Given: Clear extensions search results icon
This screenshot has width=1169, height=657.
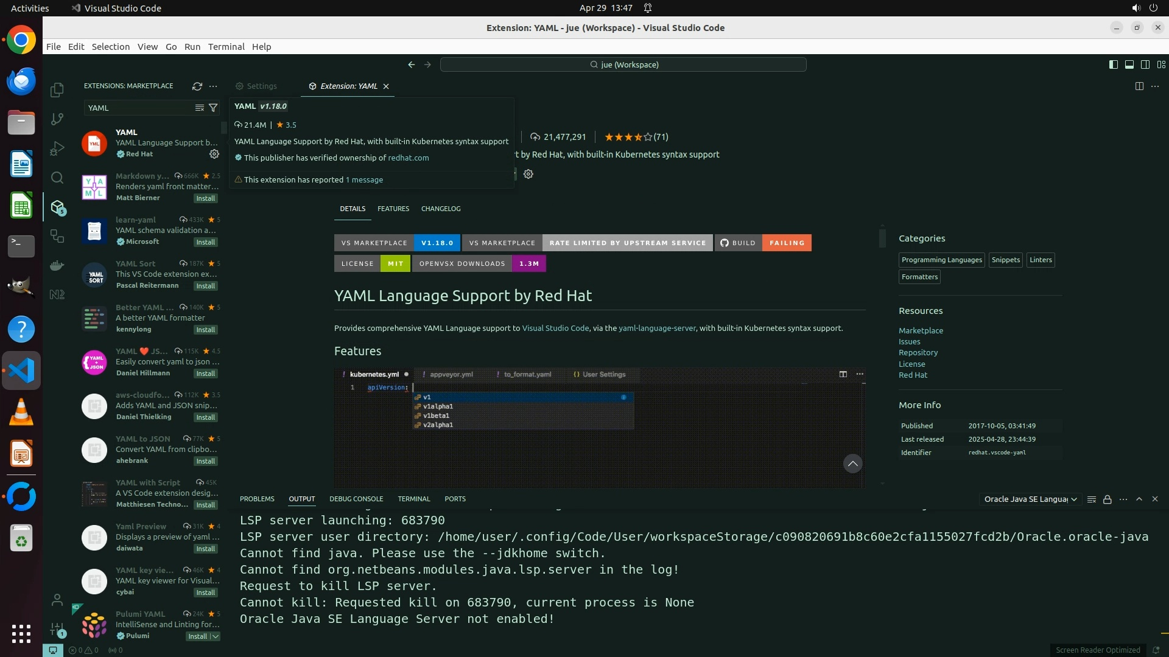Looking at the screenshot, I should pyautogui.click(x=199, y=108).
